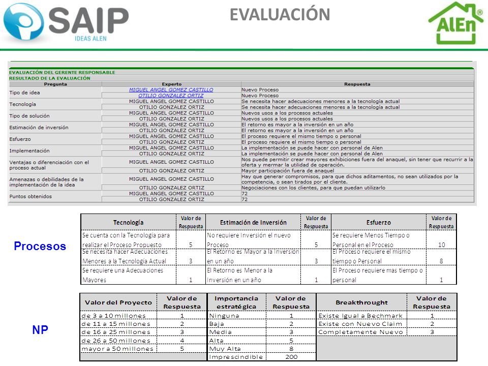Select 'RESULTADO DE LA EVALUACIÓN' header

[x=49, y=78]
